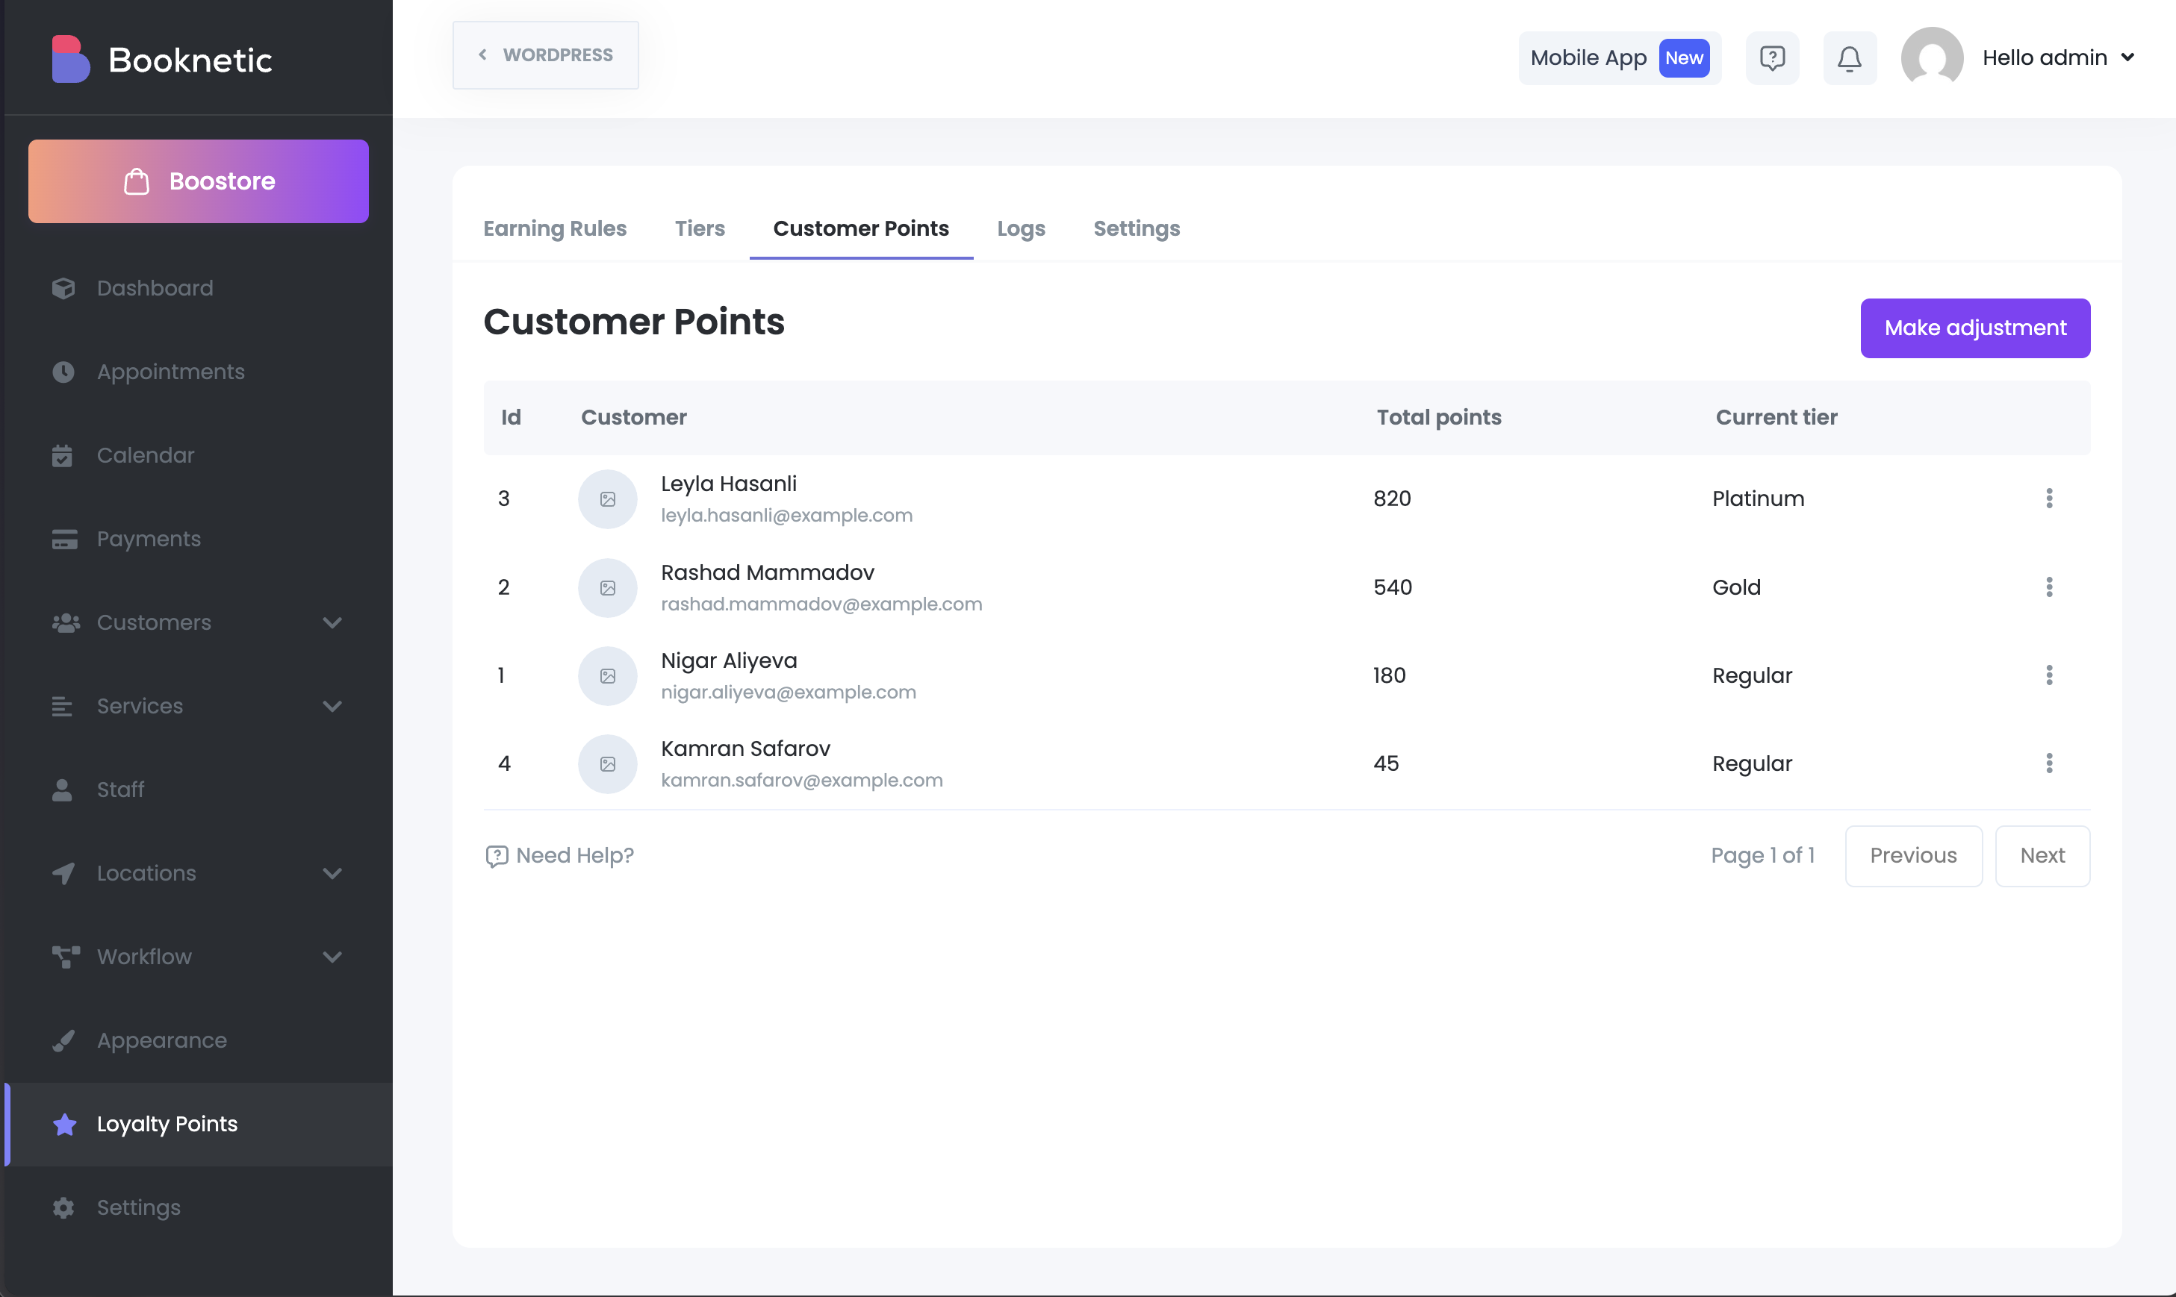2176x1297 pixels.
Task: Open the help chat icon in header
Action: pos(1772,58)
